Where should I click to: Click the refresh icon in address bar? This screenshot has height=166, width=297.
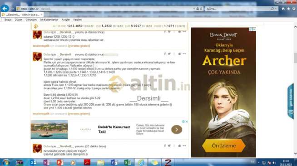[201, 9]
